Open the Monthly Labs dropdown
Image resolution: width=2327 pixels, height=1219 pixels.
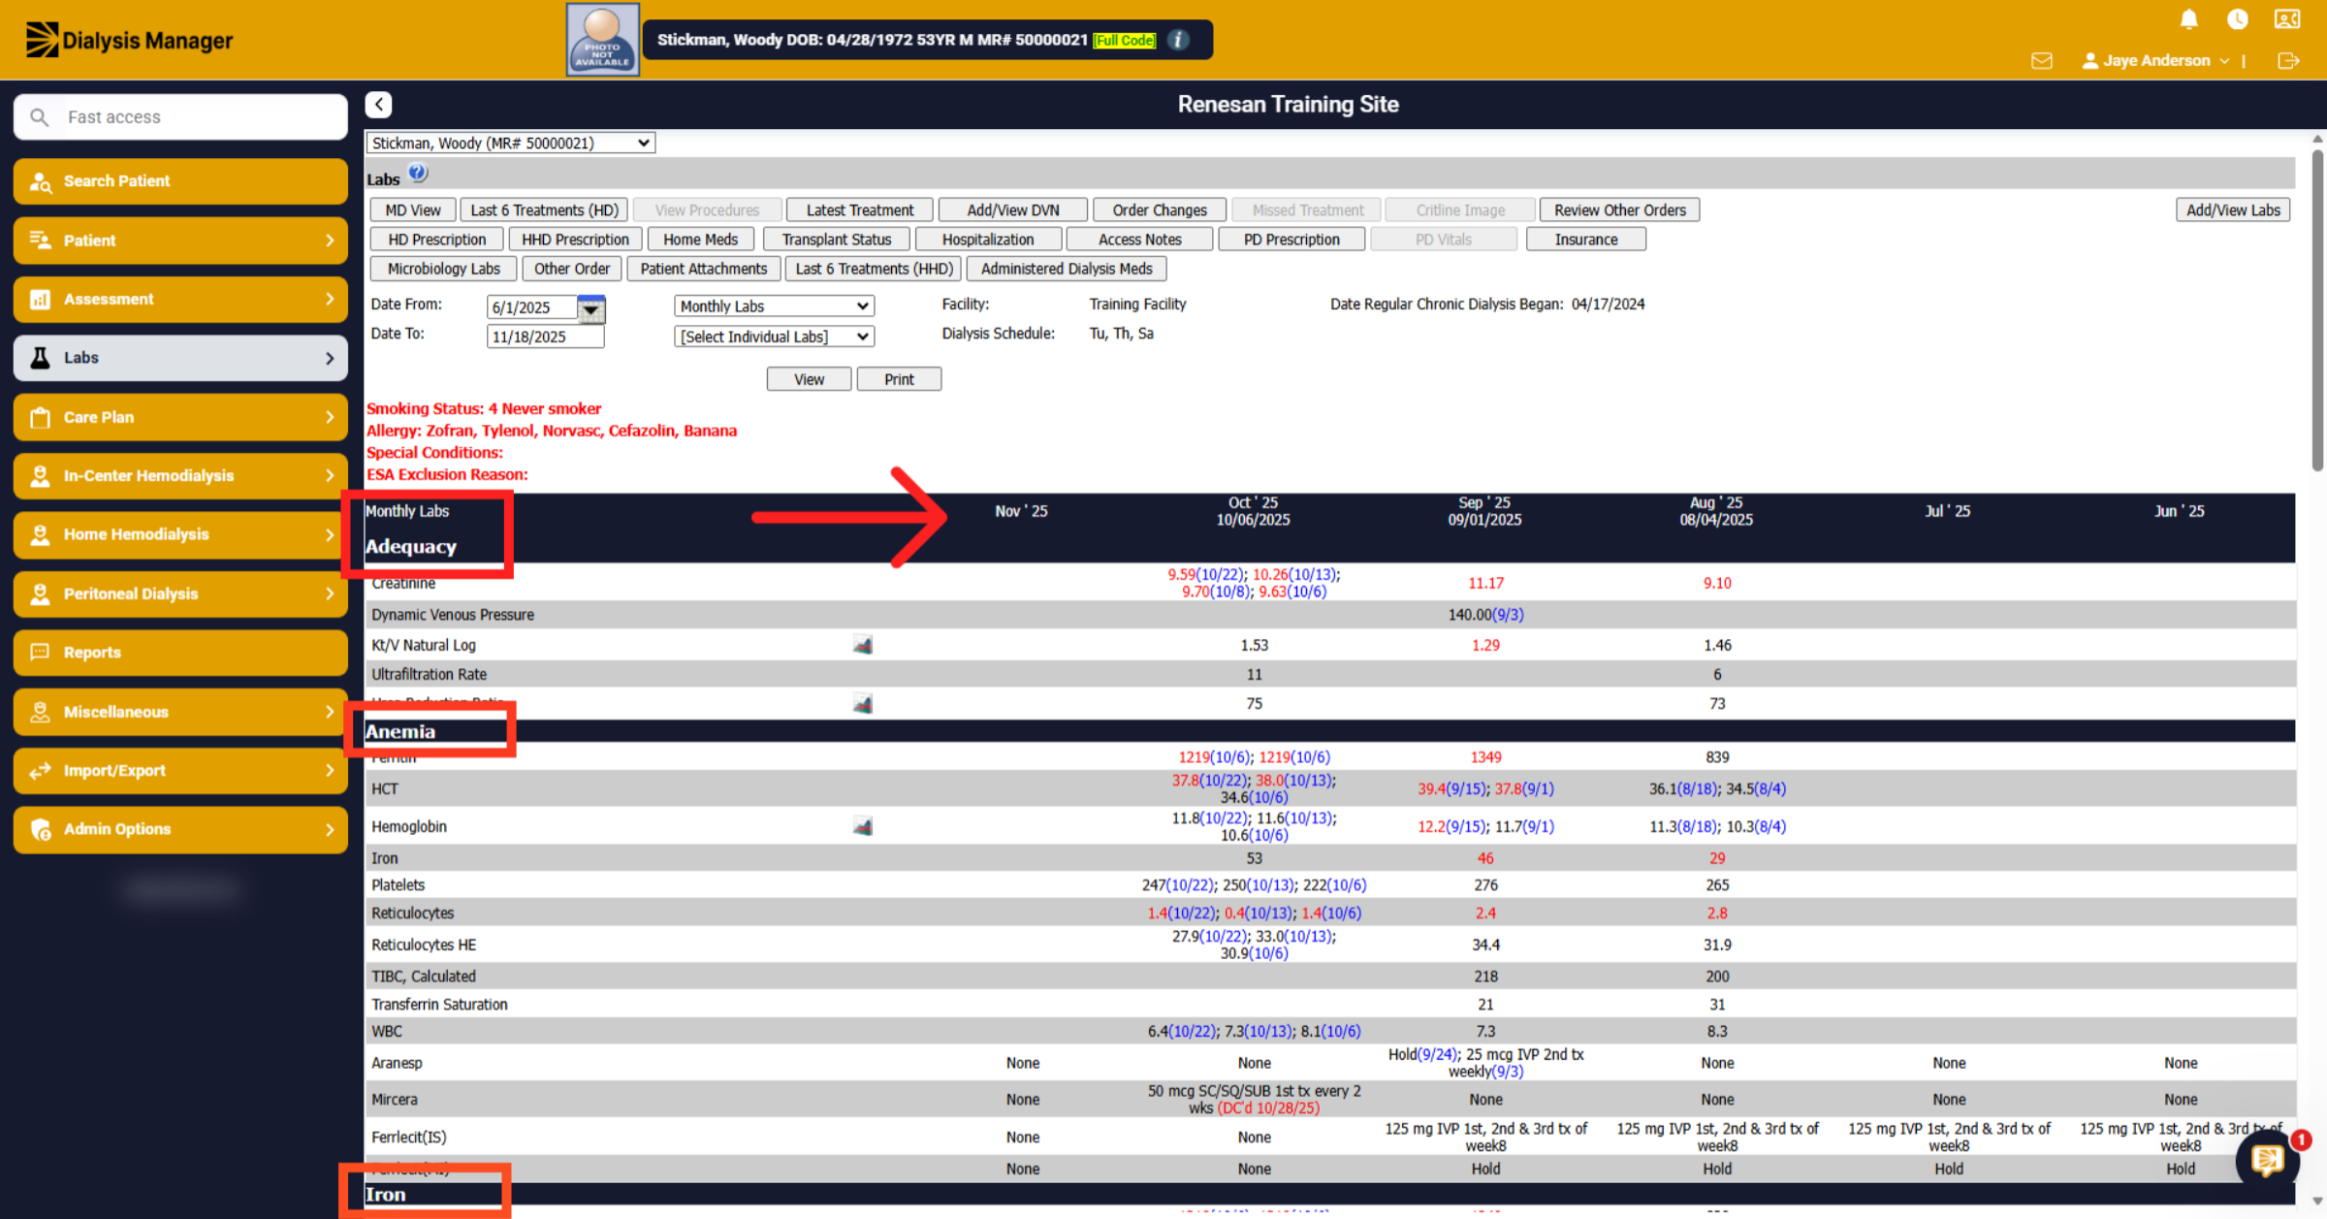point(774,306)
